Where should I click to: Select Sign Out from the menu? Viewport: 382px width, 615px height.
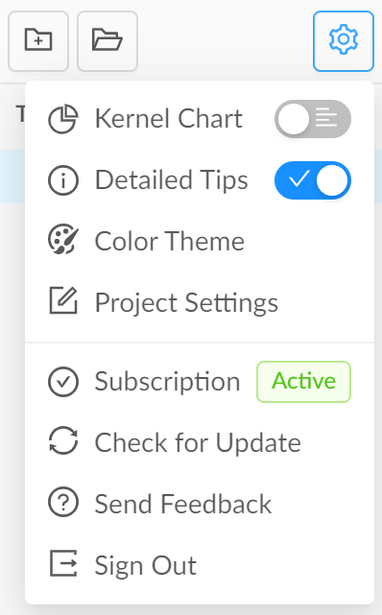click(200, 565)
